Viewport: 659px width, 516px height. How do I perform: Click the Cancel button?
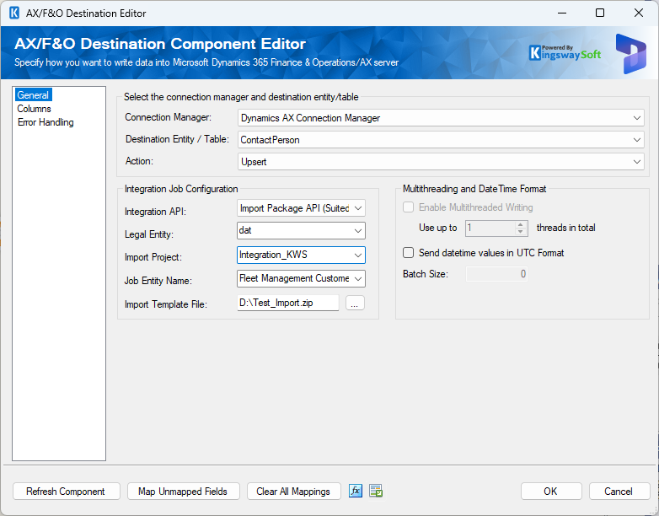(619, 492)
